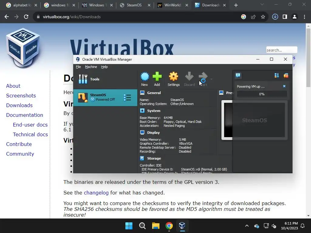Open taskbar Search
The image size is (311, 233).
[x=142, y=226]
